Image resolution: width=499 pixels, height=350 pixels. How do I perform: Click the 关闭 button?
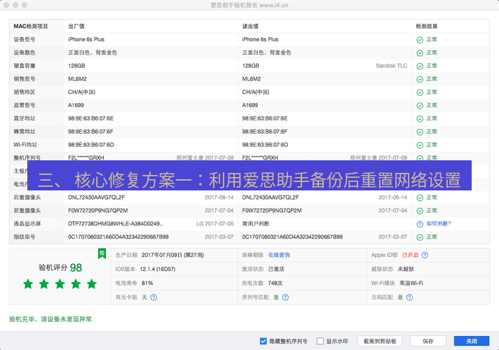click(471, 341)
